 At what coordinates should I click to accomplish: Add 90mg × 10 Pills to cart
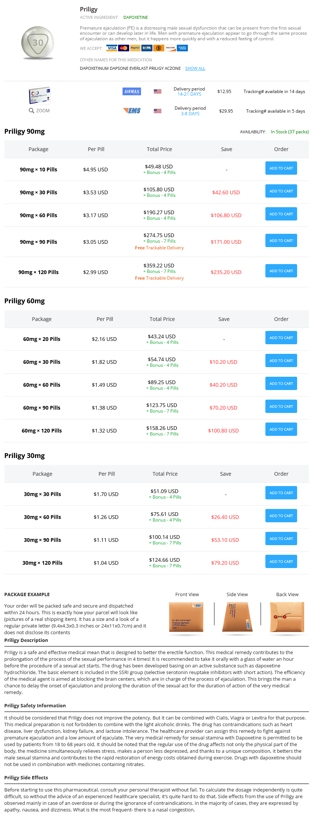pyautogui.click(x=281, y=168)
